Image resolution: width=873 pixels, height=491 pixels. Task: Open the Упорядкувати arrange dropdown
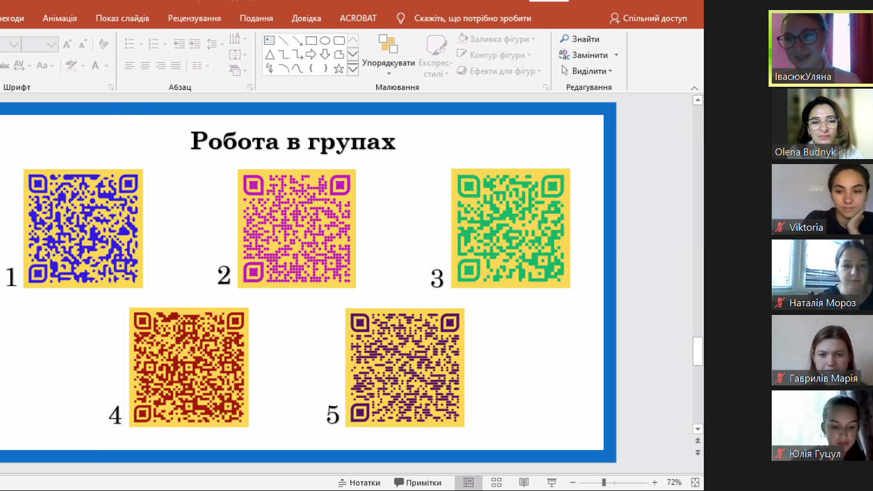(x=388, y=63)
